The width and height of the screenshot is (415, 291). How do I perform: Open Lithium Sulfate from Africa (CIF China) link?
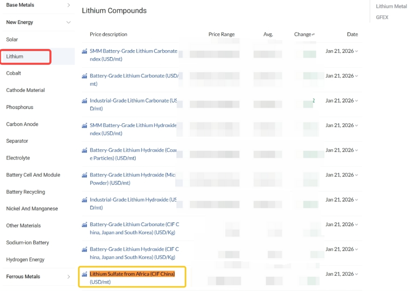point(132,274)
